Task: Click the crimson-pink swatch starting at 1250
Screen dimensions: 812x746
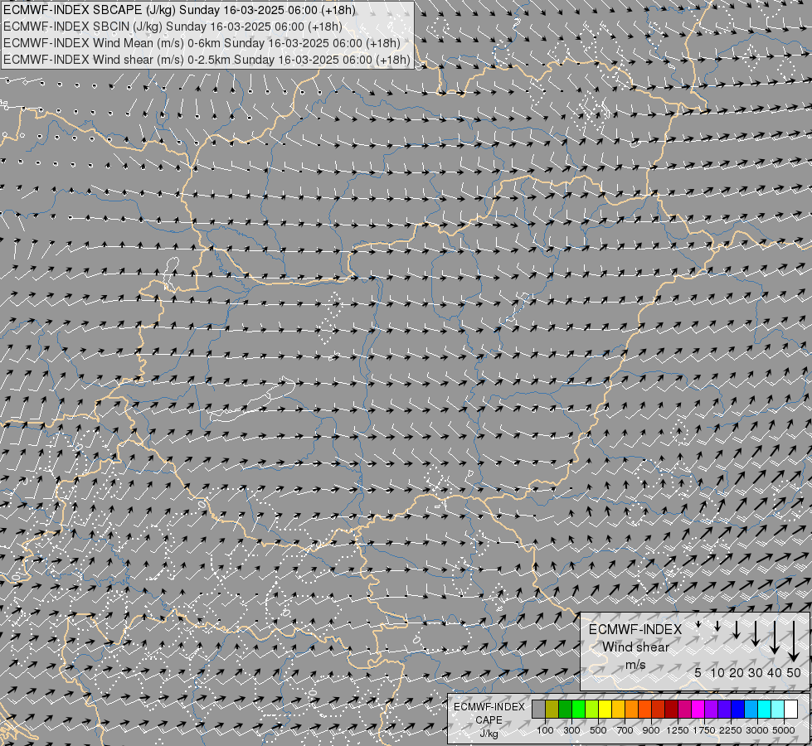Action: point(685,709)
